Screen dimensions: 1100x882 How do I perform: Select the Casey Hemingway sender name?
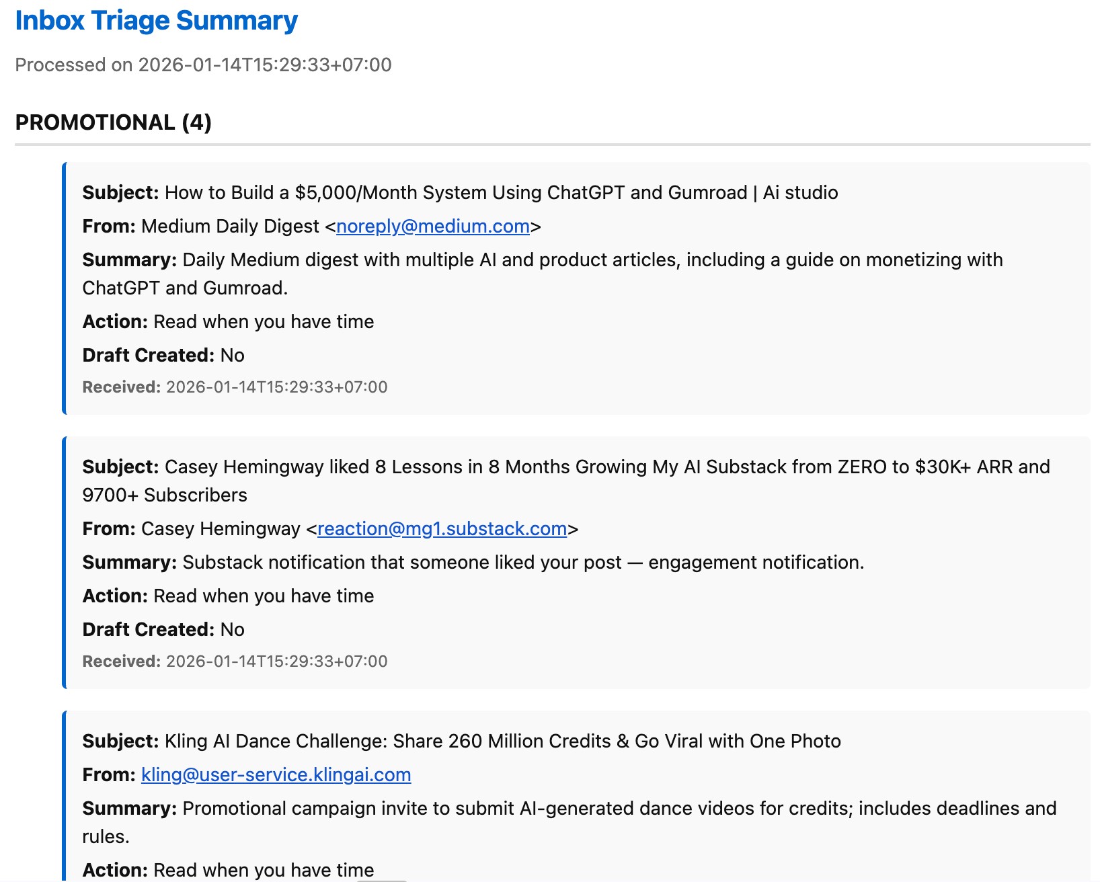coord(221,529)
